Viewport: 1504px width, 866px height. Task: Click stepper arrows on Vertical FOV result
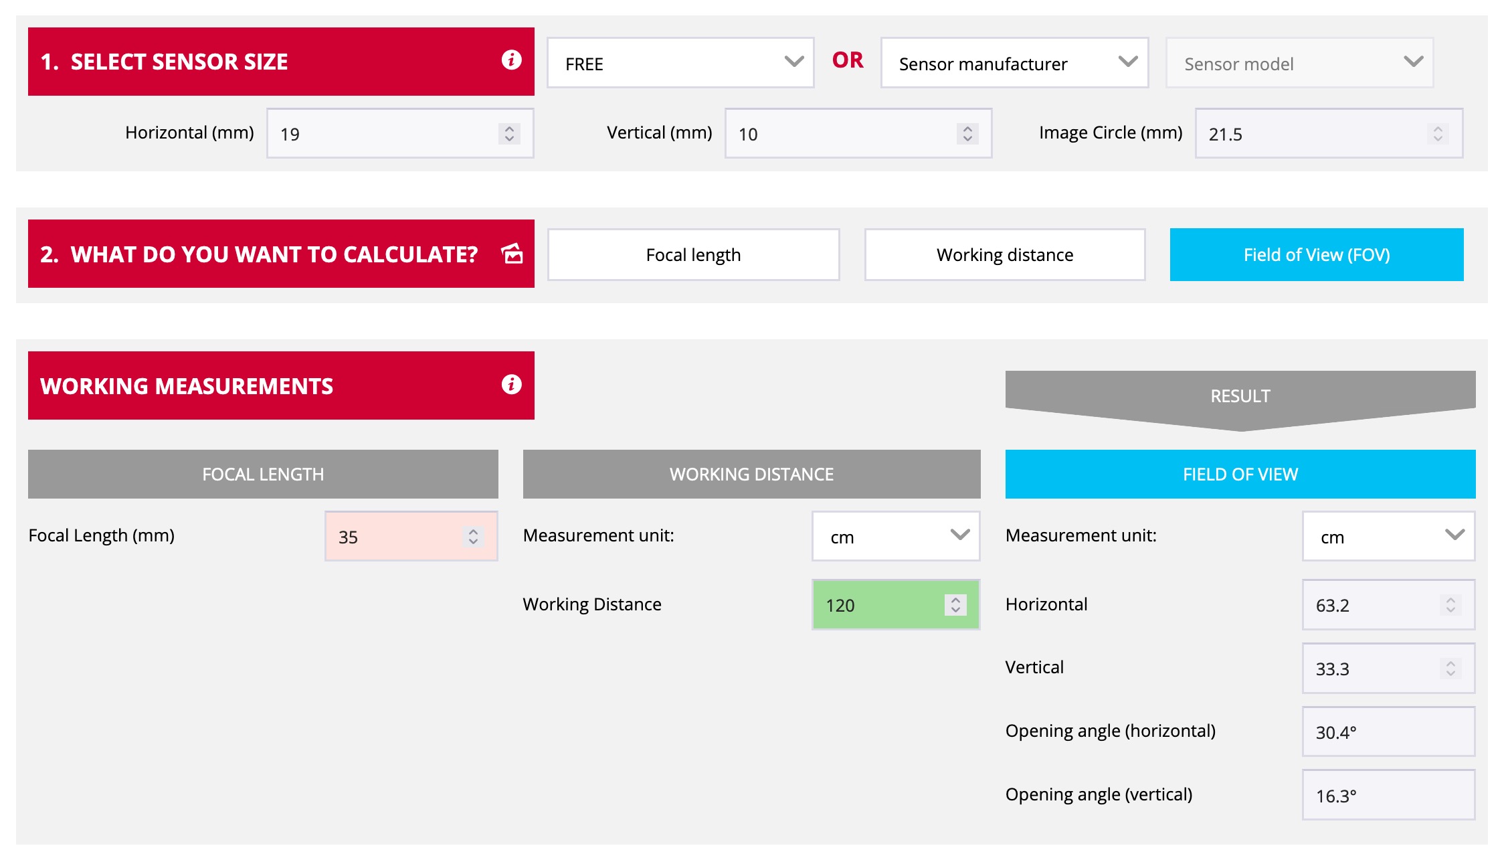1450,669
